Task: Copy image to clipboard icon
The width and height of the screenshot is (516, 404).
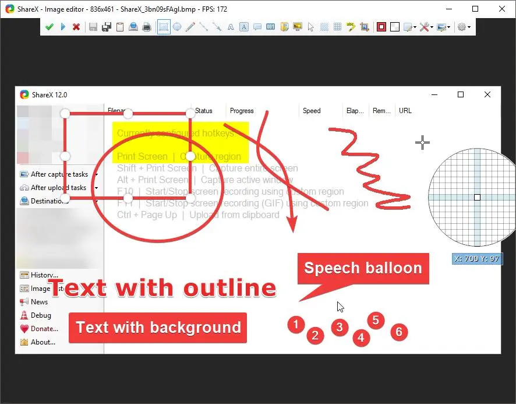Action: 120,27
